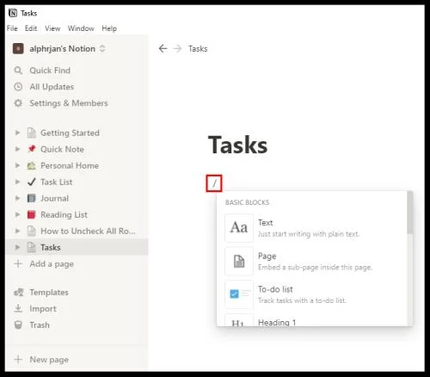Click the block menu scrollbar thumb
Image resolution: width=430 pixels, height=377 pixels.
[x=410, y=213]
